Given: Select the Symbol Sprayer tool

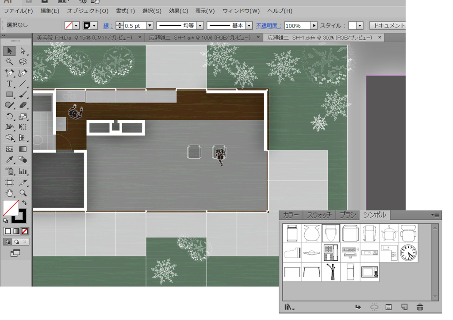Looking at the screenshot, I should tap(9, 171).
